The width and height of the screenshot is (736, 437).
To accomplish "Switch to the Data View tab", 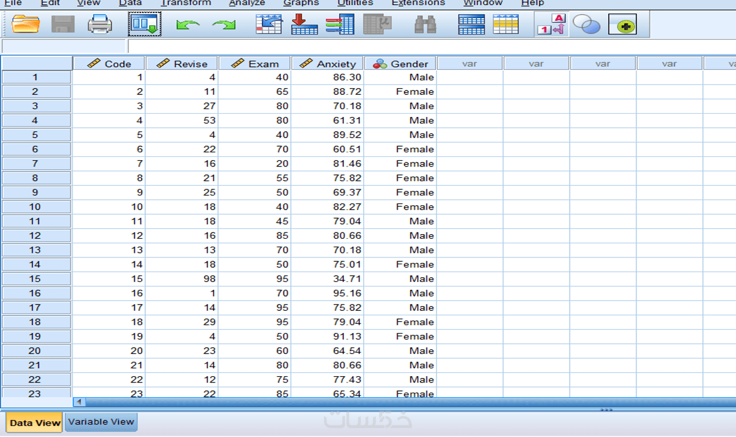I will 35,423.
